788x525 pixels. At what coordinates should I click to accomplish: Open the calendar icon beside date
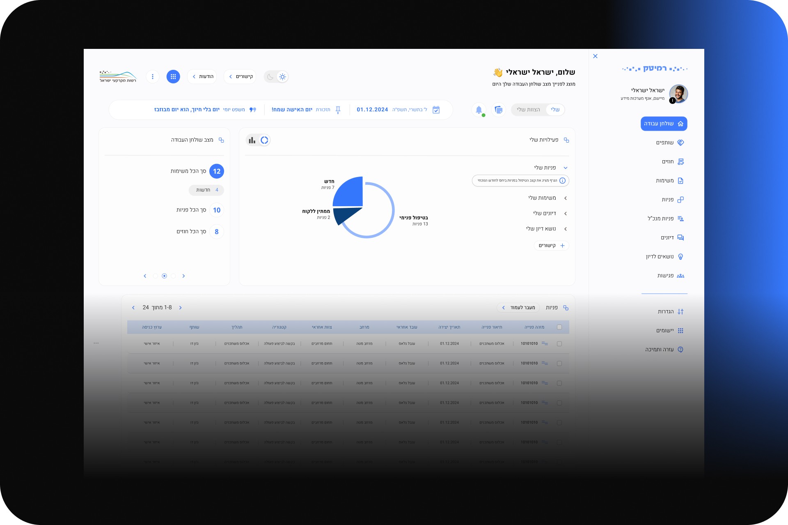pyautogui.click(x=436, y=110)
